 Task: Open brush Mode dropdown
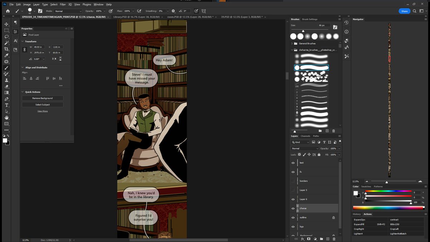coord(68,11)
